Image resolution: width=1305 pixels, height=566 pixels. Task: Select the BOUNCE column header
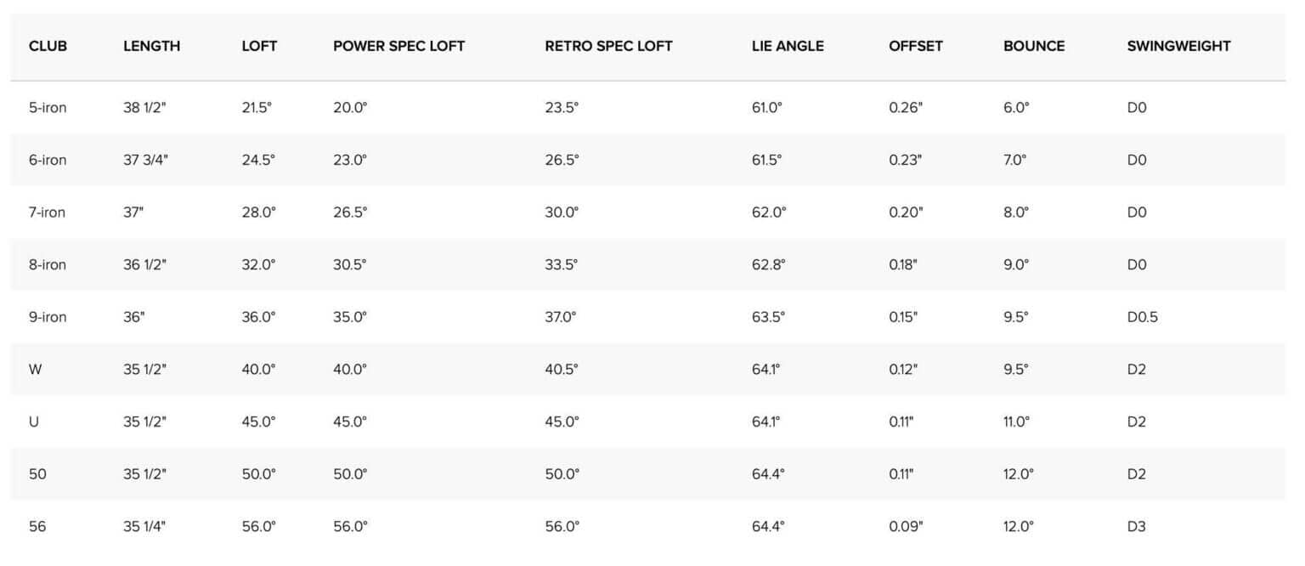point(1034,47)
